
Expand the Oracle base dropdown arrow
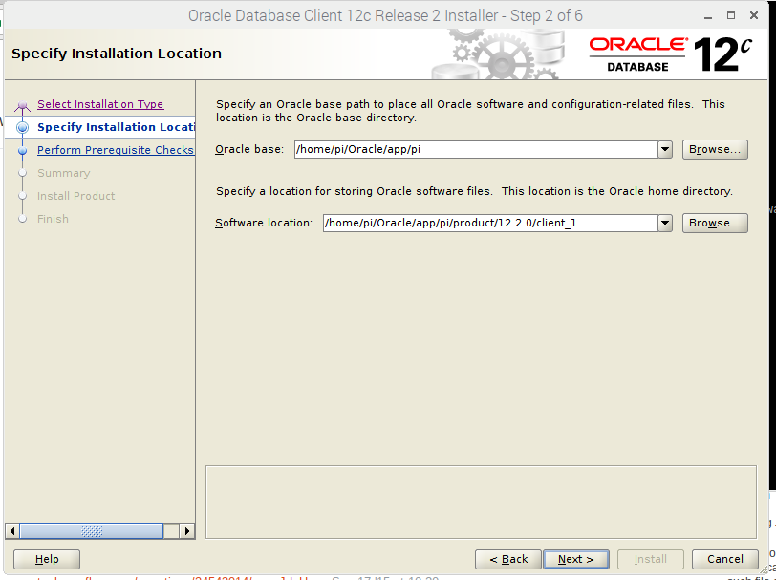[665, 149]
